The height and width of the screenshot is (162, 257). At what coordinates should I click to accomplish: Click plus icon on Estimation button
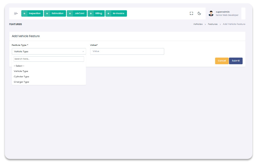47,14
